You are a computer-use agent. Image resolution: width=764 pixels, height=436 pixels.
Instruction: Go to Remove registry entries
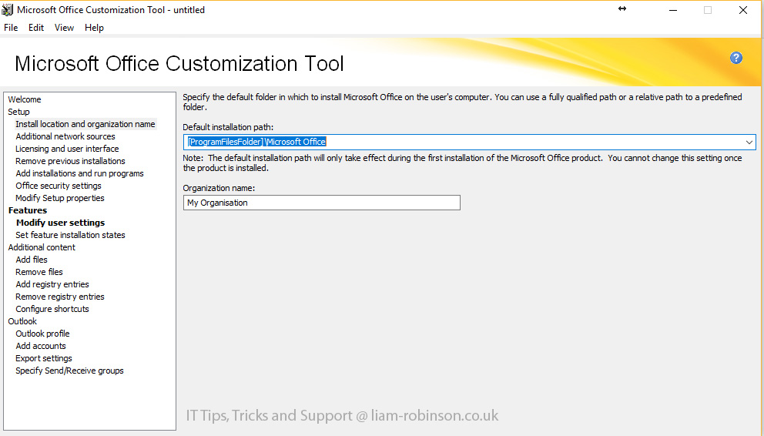[x=60, y=297]
